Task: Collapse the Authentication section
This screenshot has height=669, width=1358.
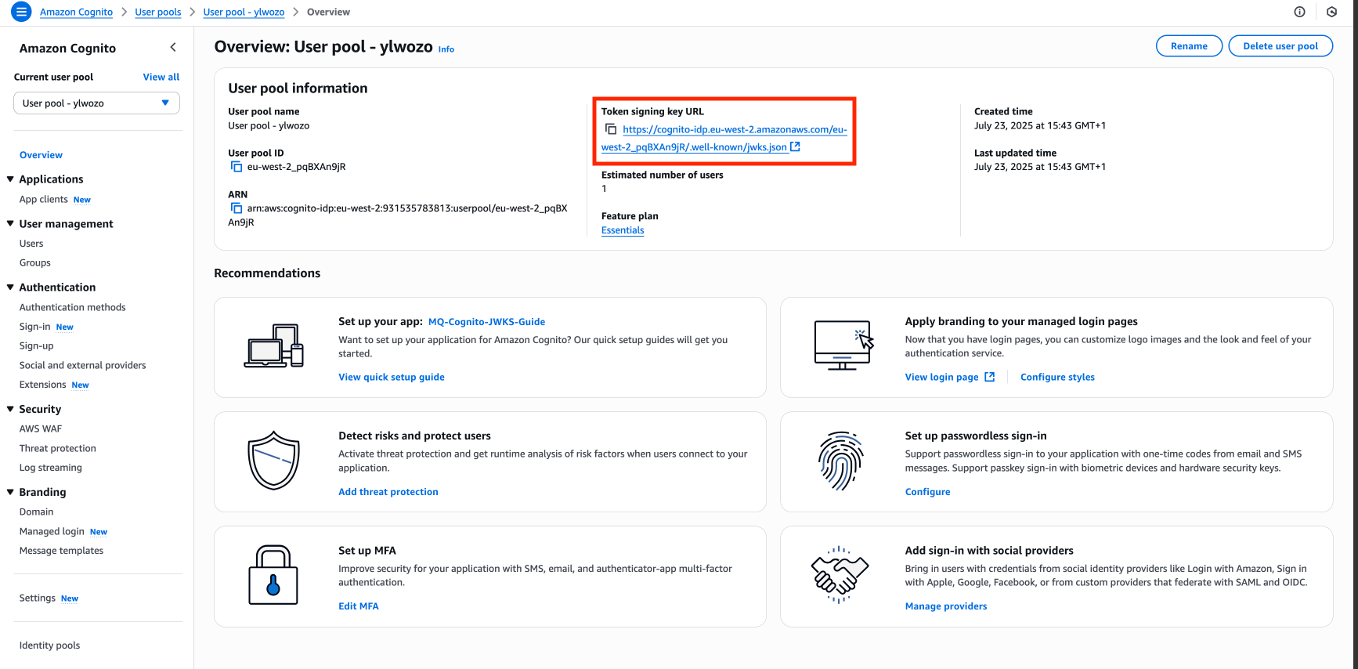Action: click(x=10, y=287)
